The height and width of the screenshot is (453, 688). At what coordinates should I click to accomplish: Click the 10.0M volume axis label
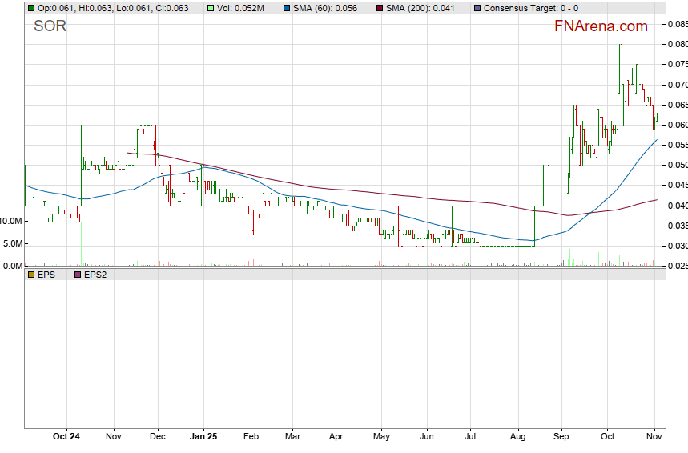[x=11, y=220]
